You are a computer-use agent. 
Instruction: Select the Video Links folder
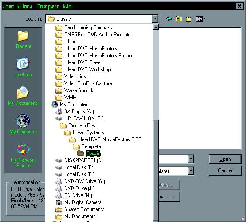(72, 76)
